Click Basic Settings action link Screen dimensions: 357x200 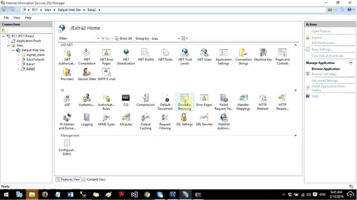pyautogui.click(x=322, y=49)
